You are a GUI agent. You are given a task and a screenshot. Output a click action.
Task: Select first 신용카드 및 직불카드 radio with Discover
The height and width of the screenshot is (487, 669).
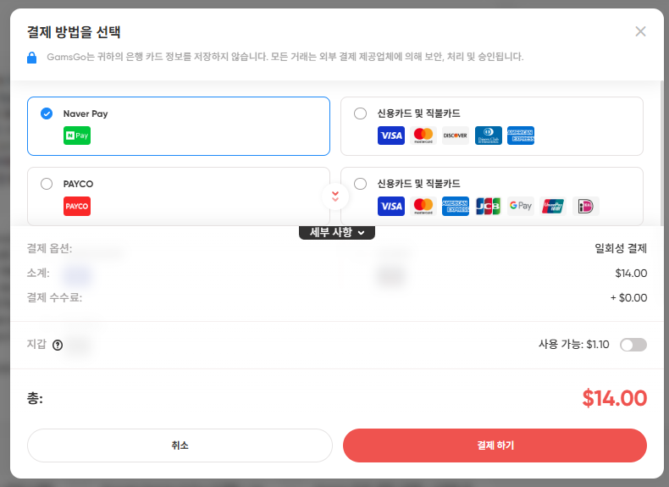tap(360, 113)
